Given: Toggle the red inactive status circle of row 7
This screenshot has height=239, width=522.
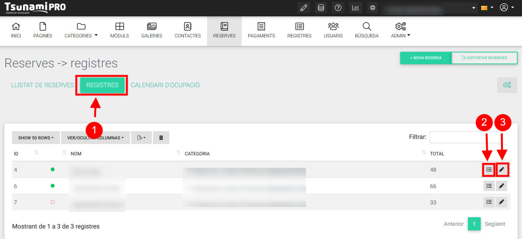Looking at the screenshot, I should [52, 202].
